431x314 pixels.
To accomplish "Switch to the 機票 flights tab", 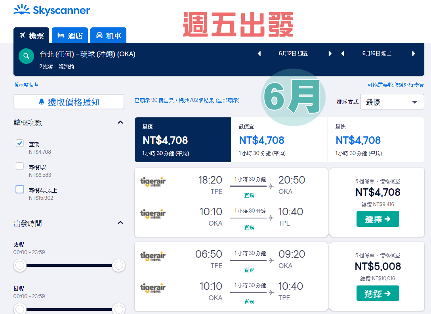I will coord(31,35).
